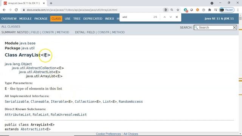
Task: Open Cloneable interface link
Action: click(x=40, y=102)
